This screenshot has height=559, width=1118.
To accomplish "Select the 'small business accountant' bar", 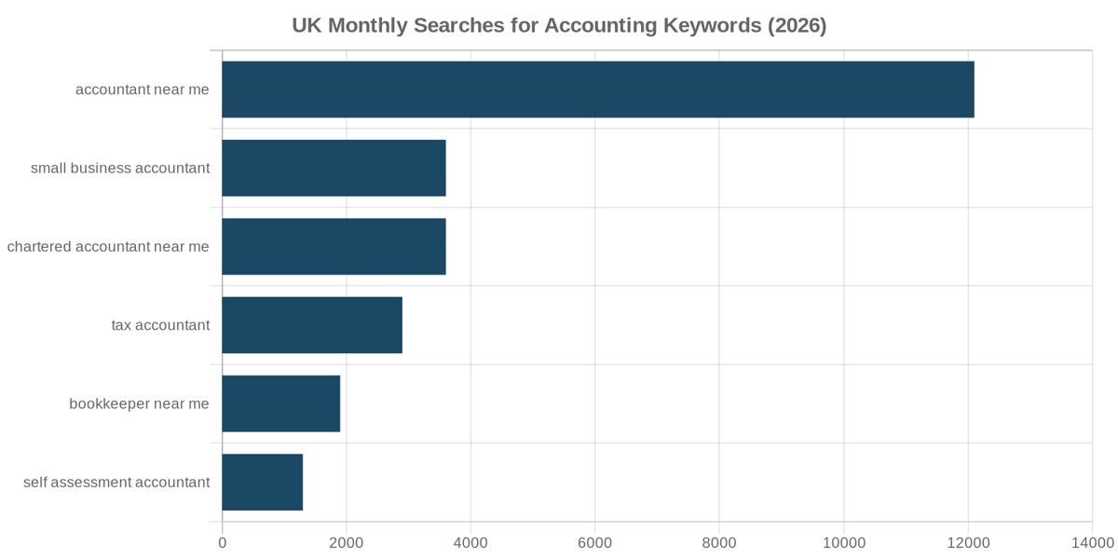I will [x=334, y=168].
